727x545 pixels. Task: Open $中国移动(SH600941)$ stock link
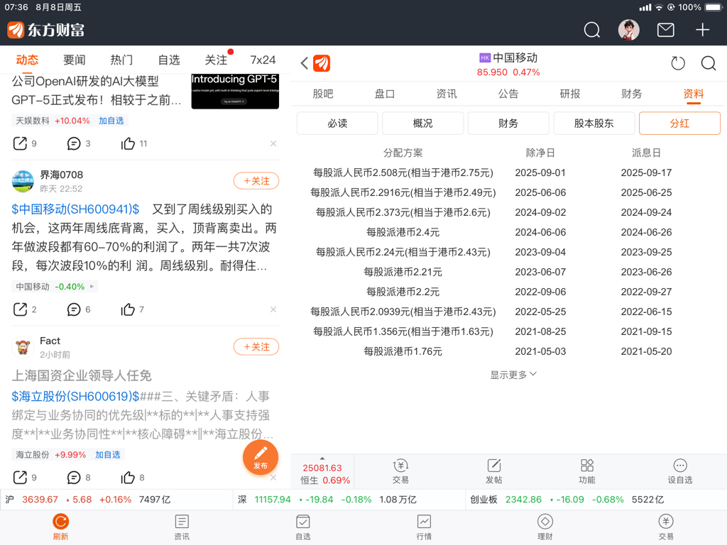click(75, 209)
